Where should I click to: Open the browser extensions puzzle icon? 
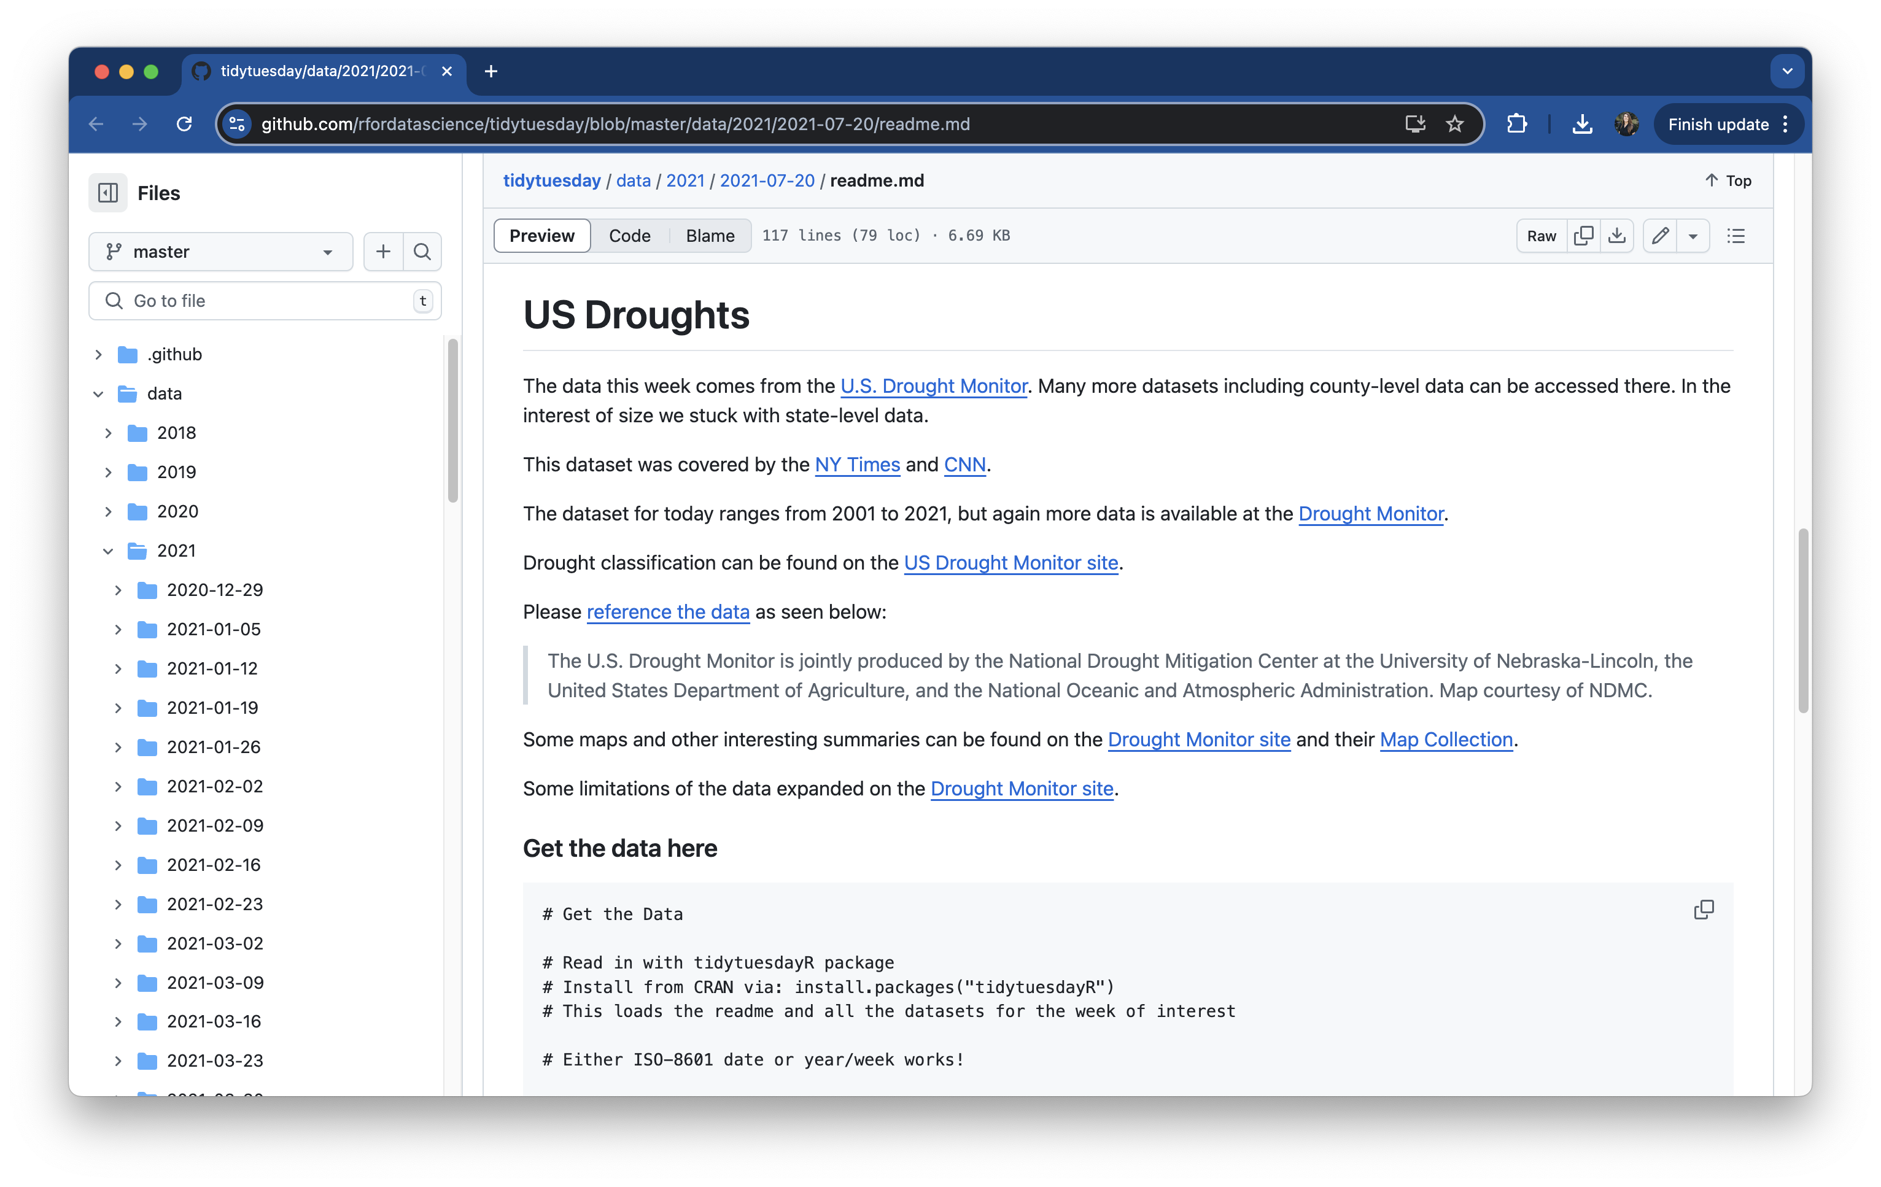point(1516,124)
